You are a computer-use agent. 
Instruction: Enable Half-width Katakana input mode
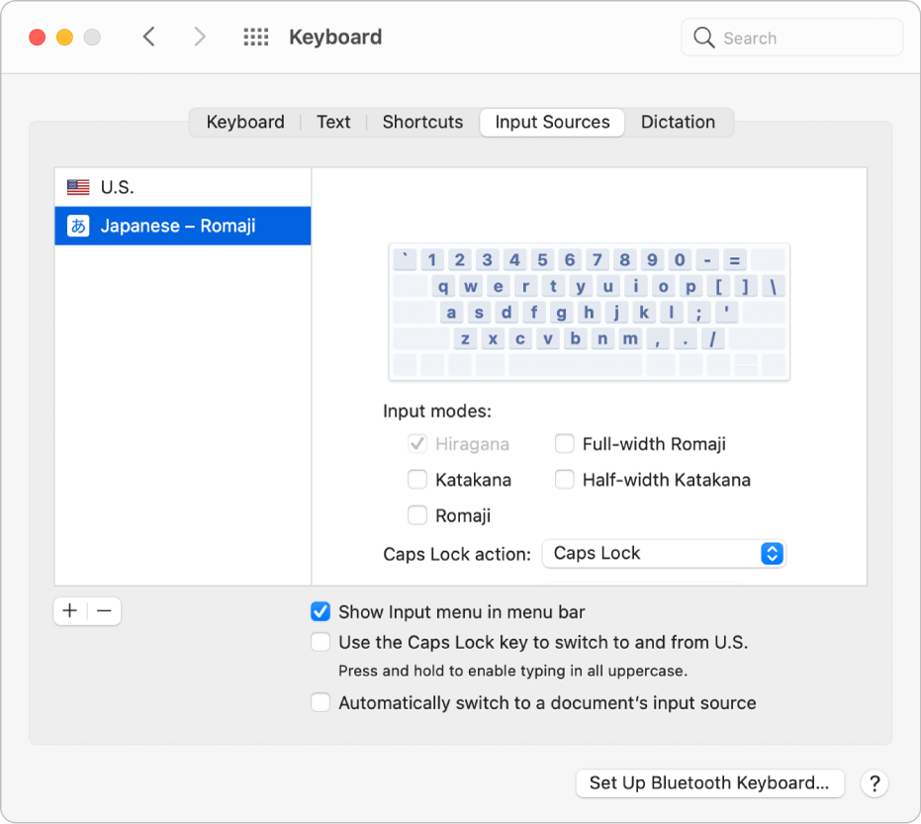[564, 480]
